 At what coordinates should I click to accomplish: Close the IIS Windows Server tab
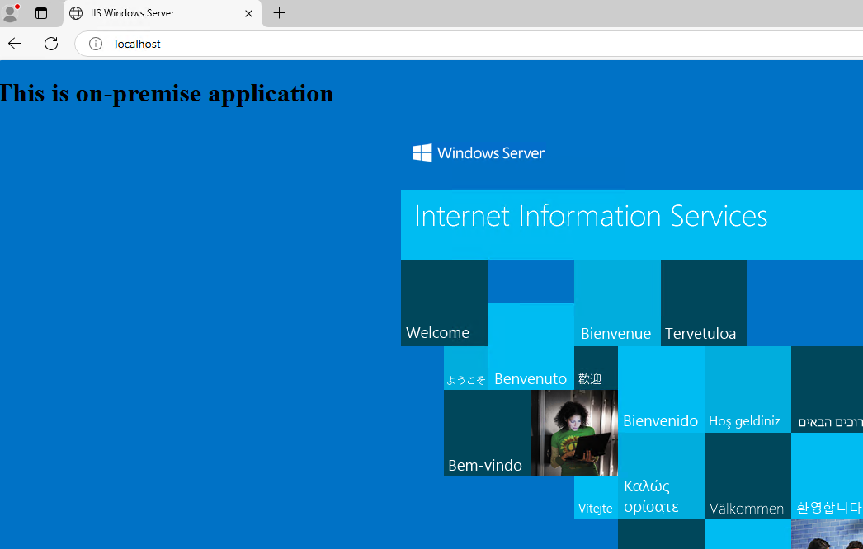coord(249,13)
